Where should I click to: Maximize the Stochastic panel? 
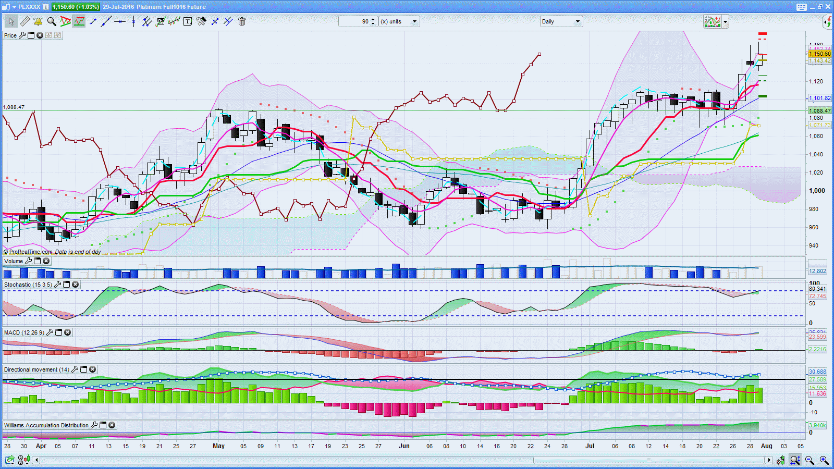point(67,285)
